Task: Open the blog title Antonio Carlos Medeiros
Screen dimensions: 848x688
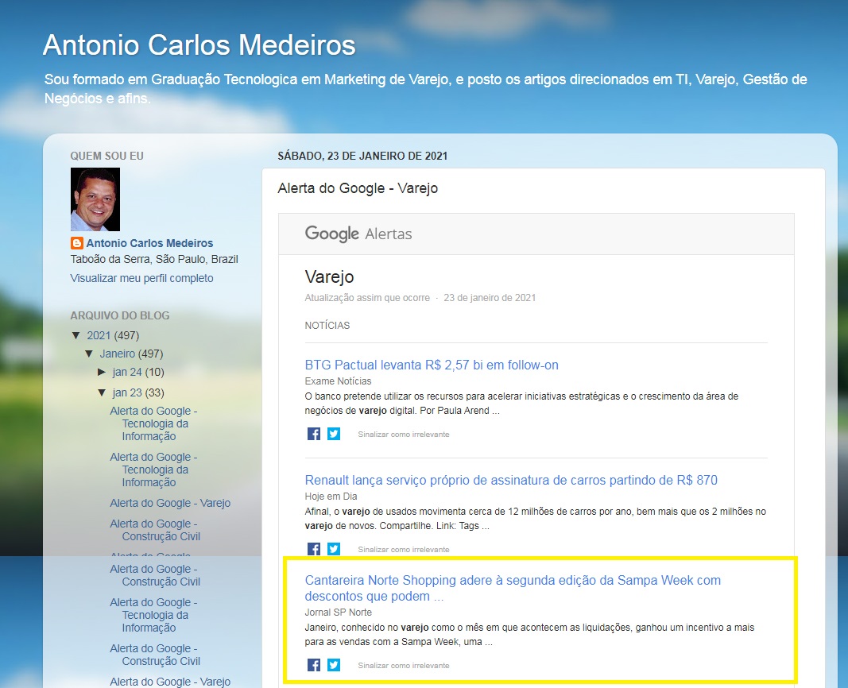Action: pos(199,44)
